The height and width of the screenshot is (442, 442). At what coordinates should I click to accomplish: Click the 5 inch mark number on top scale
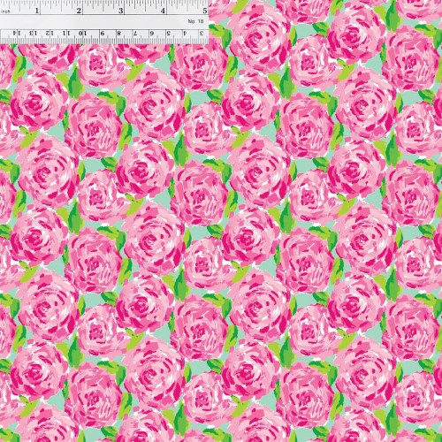(x=205, y=11)
